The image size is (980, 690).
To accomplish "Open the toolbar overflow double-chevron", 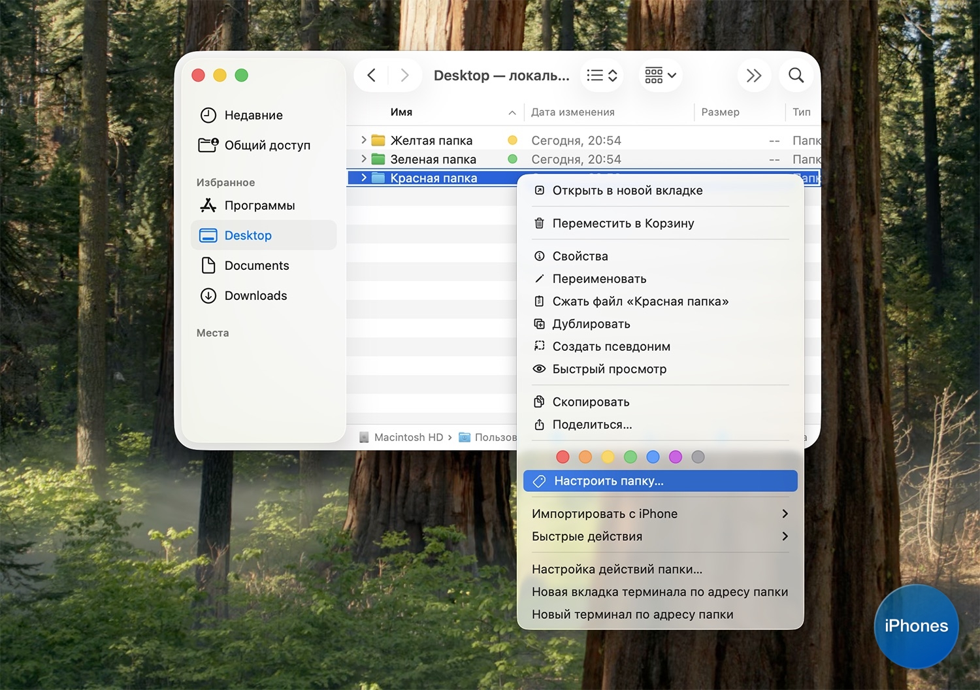I will coord(753,75).
